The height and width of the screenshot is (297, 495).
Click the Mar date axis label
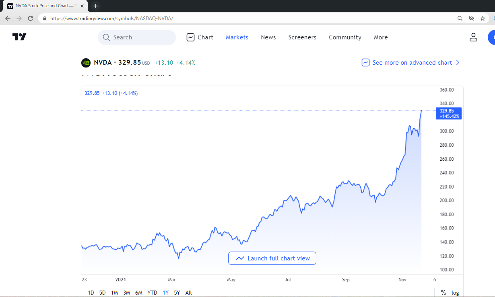tap(172, 279)
